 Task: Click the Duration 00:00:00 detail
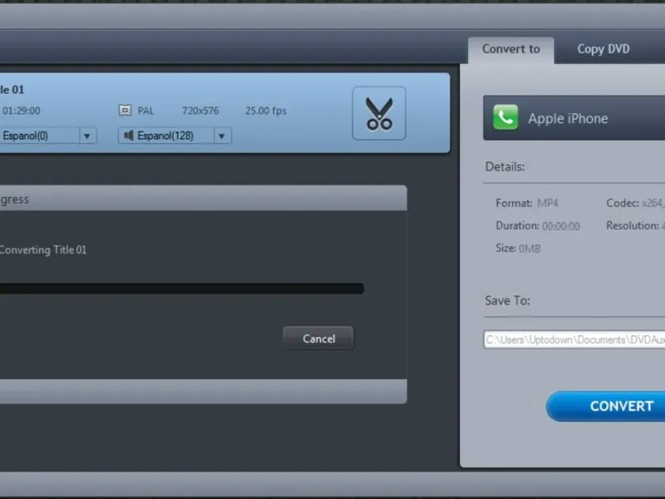538,225
